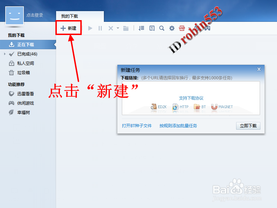Open the 打开BT种子文件 link
Image resolution: width=277 pixels, height=208 pixels.
(137, 126)
